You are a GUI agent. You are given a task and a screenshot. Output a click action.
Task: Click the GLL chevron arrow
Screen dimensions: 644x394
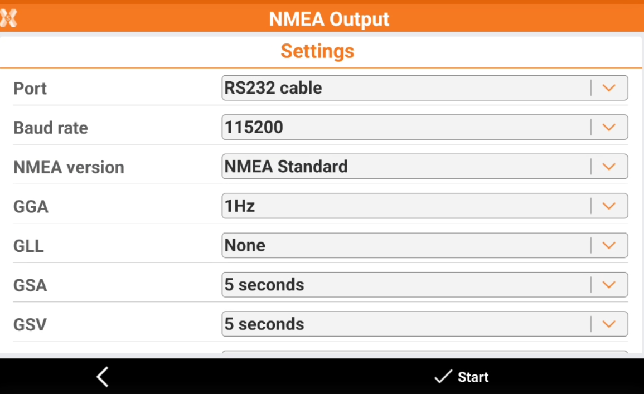(x=609, y=245)
